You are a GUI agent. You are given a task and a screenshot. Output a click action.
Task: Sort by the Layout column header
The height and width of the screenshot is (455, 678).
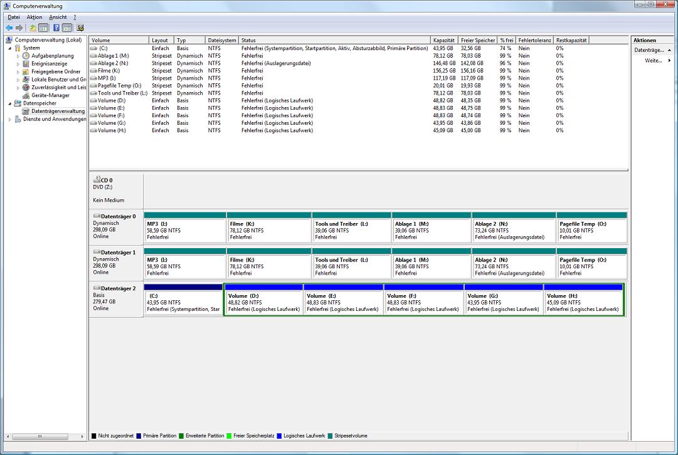point(161,40)
